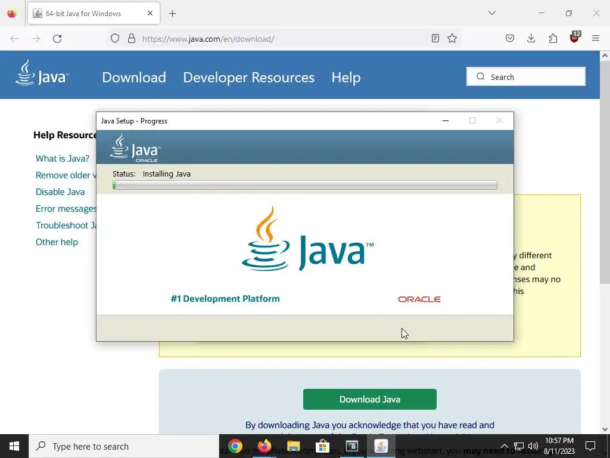Open the Download menu in Java site header
610x458 pixels.
134,78
